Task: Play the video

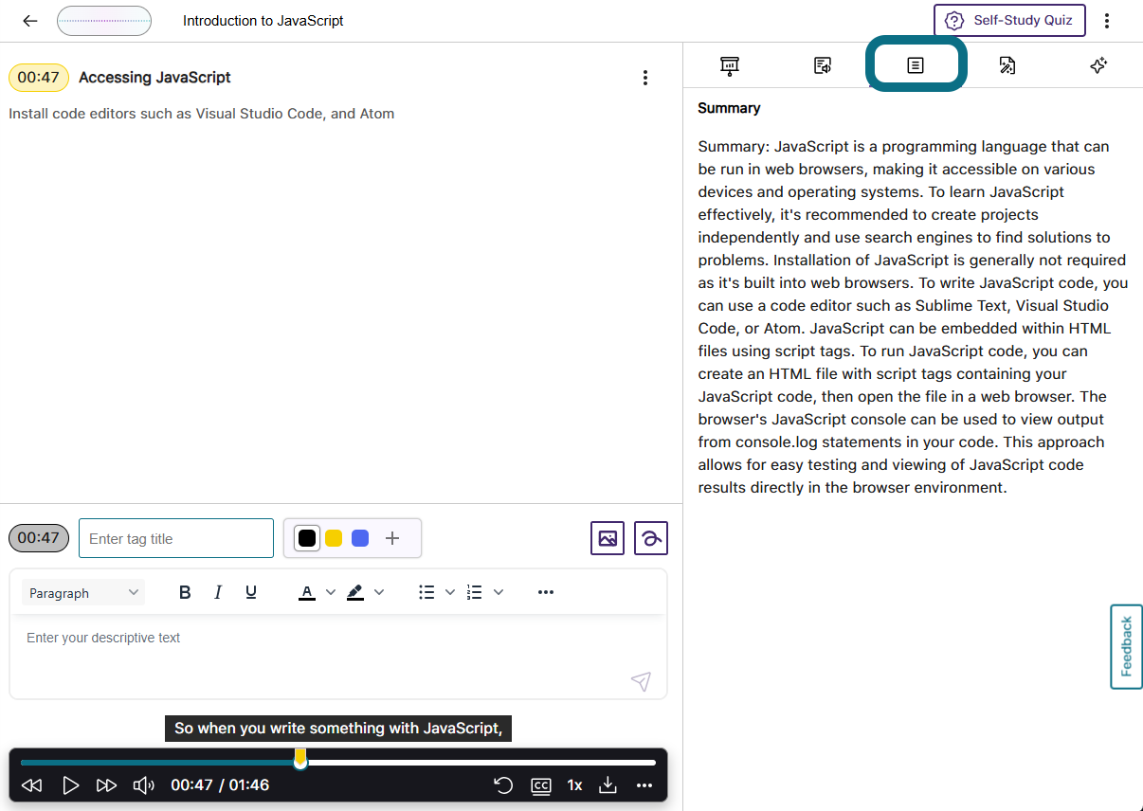Action: [70, 785]
